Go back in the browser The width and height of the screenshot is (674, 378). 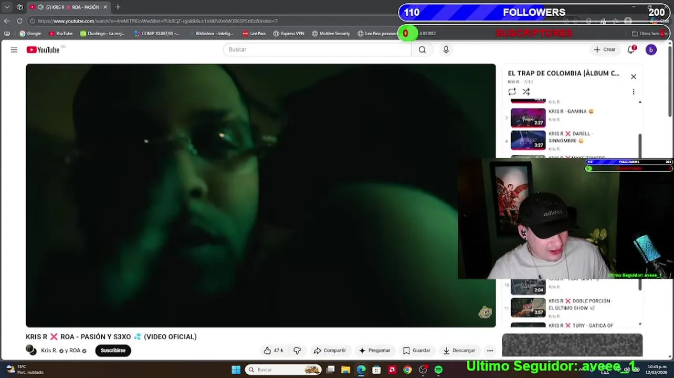7,21
